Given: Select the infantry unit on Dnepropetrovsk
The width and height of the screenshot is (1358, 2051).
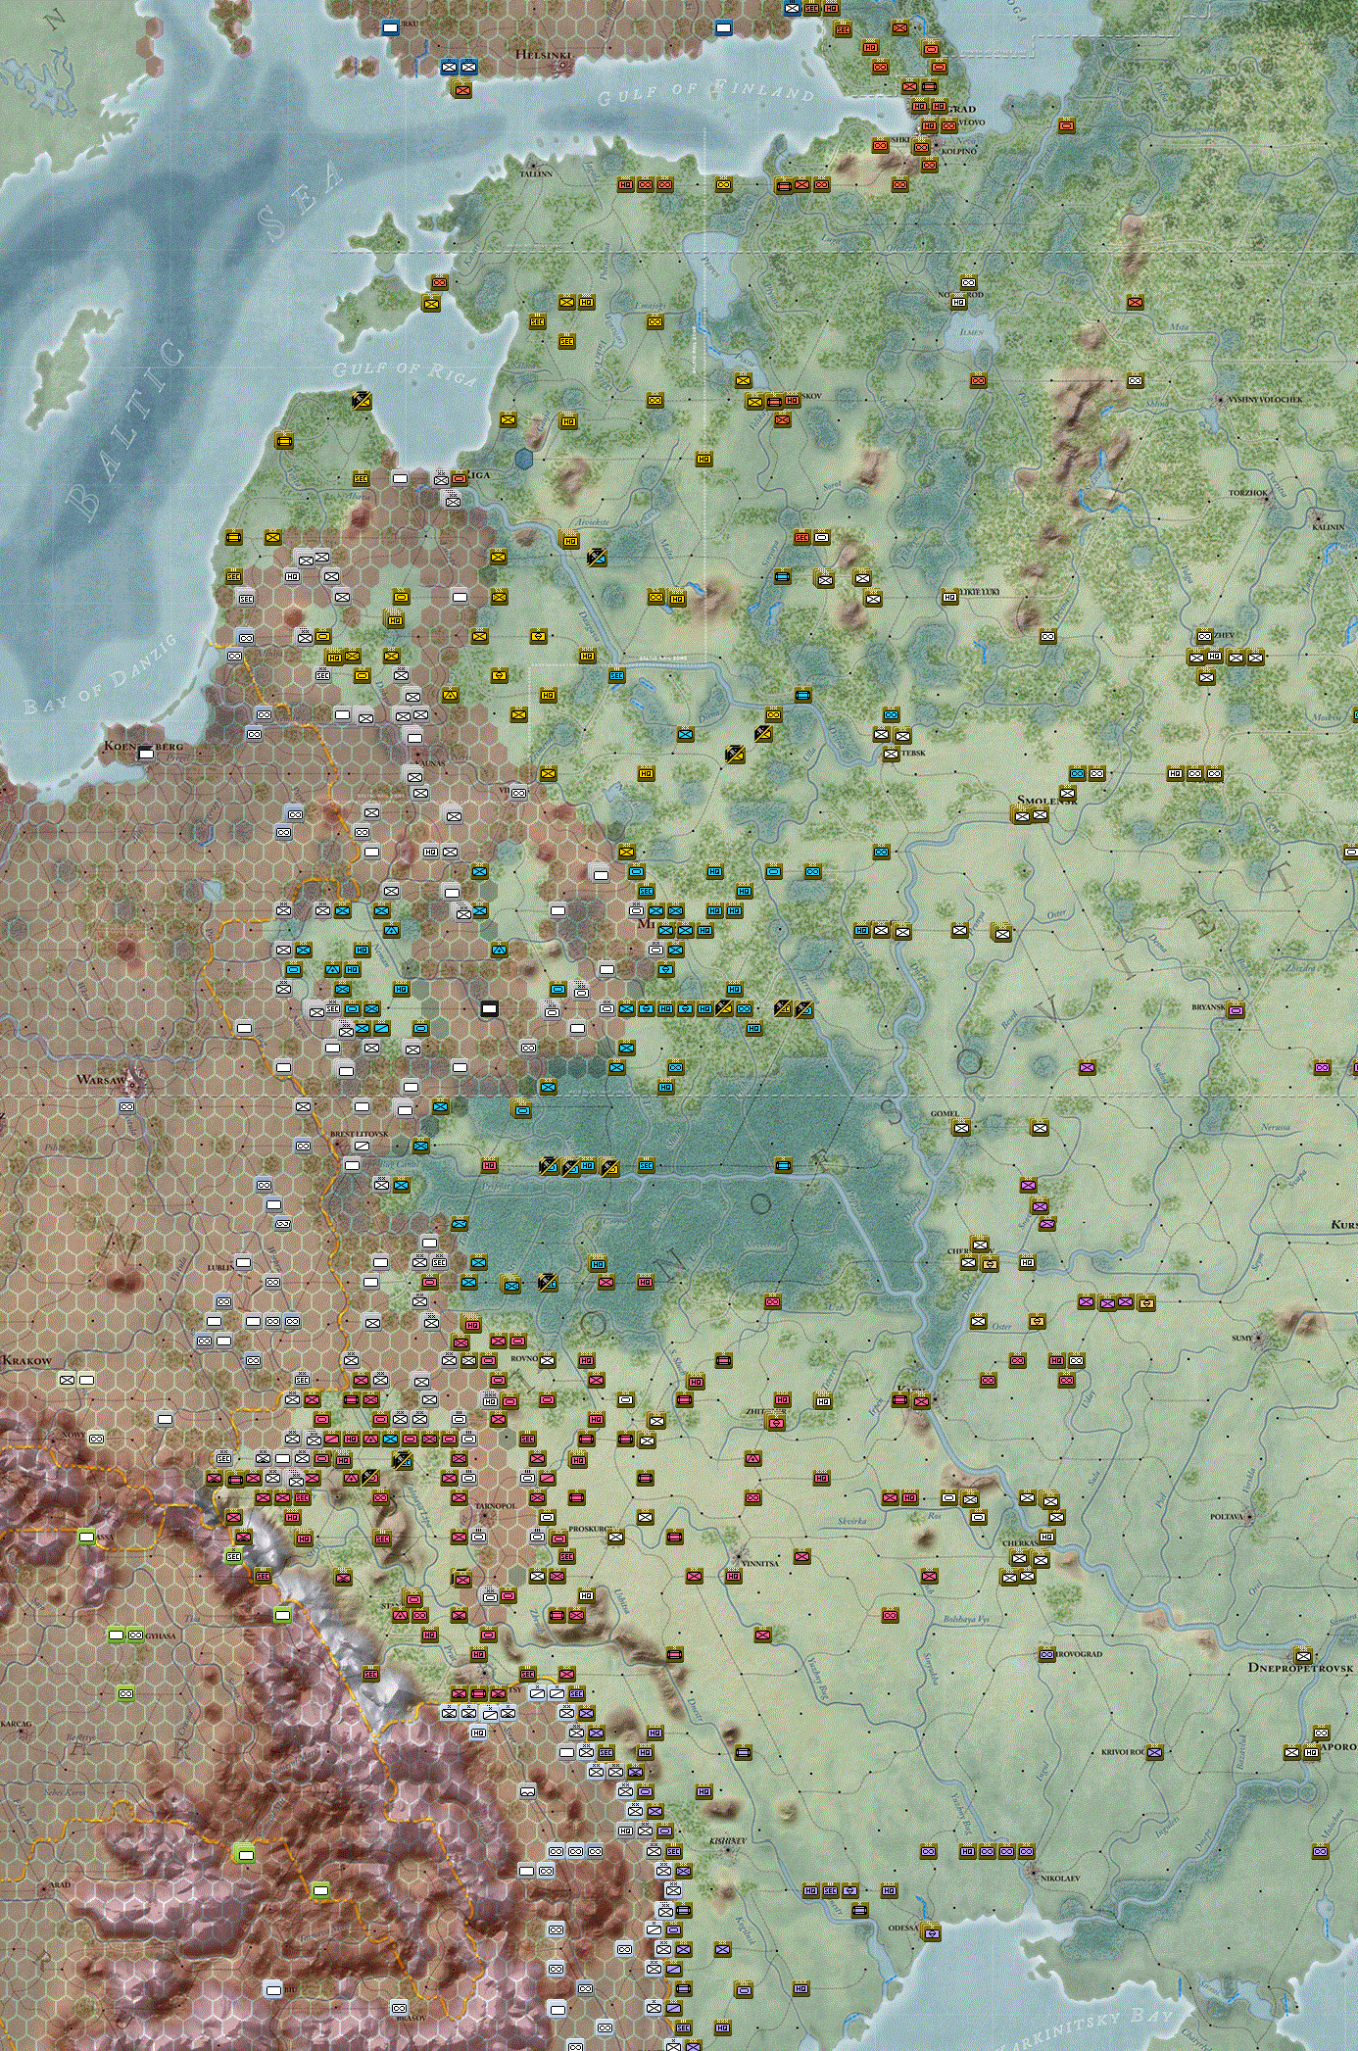Looking at the screenshot, I should click(x=1303, y=1656).
